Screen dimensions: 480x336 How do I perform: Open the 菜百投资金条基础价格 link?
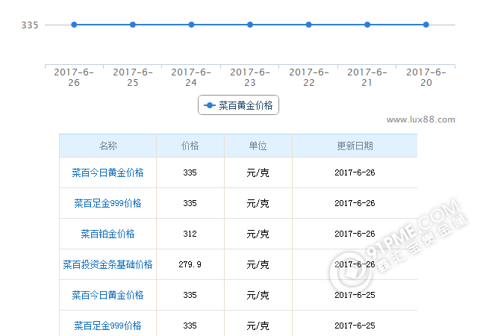[107, 264]
